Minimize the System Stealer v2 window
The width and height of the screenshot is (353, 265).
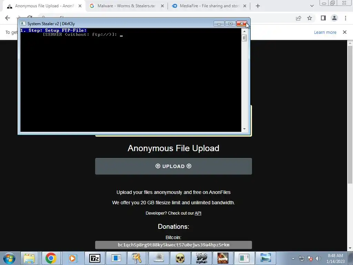point(219,24)
